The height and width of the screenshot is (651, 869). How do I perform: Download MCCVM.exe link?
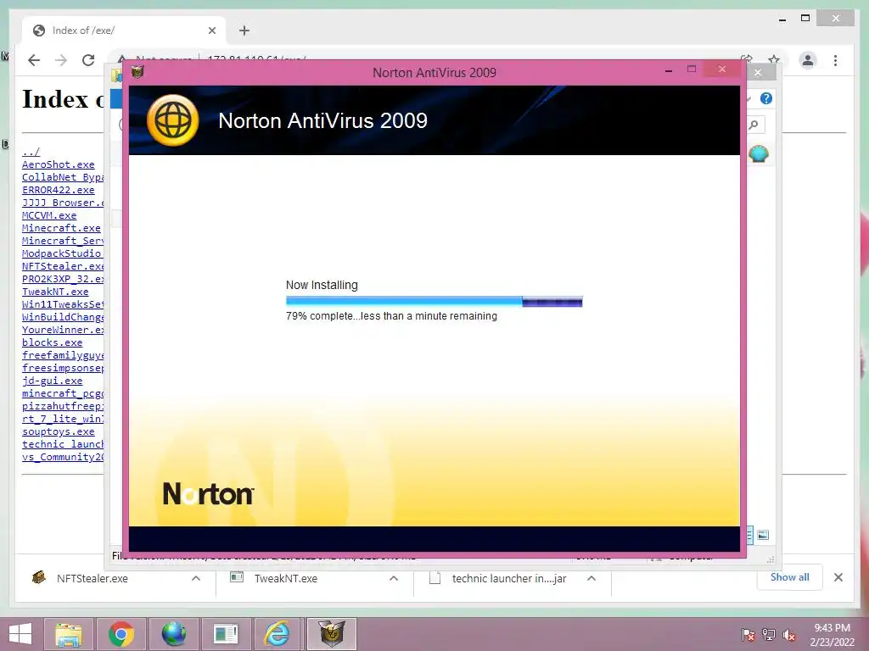tap(49, 215)
